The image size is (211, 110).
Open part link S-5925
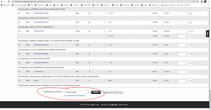[x=36, y=81]
